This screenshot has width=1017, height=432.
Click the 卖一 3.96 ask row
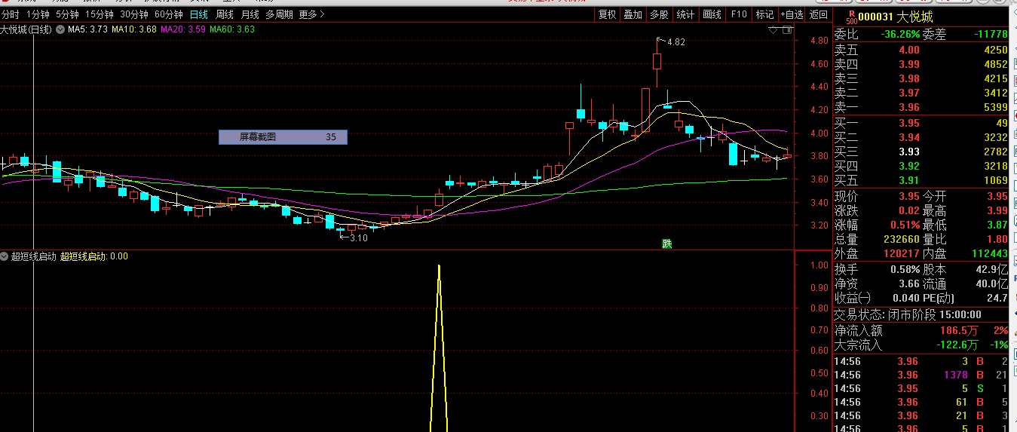[x=921, y=108]
